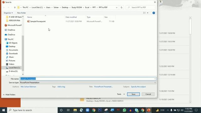Open the Save As help icon
The height and width of the screenshot is (113, 201).
(154, 13)
